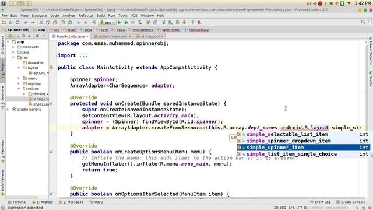
Task: Click SpinnerObj breadcrumb
Action: (16, 30)
